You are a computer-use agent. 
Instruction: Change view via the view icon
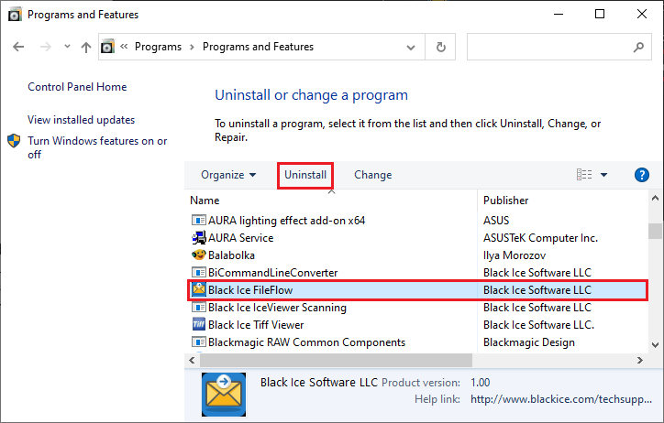click(x=584, y=175)
